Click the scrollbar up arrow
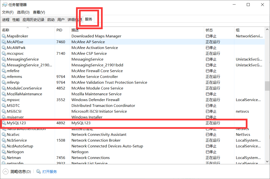270x179 pixels. point(267,29)
